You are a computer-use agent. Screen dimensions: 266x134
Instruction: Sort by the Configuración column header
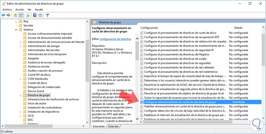183,28
